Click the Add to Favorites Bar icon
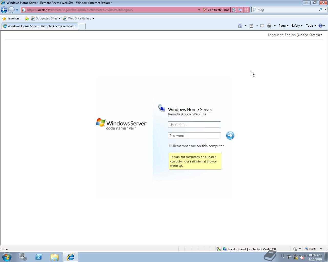Screen dimensions: 328x262 point(27,18)
